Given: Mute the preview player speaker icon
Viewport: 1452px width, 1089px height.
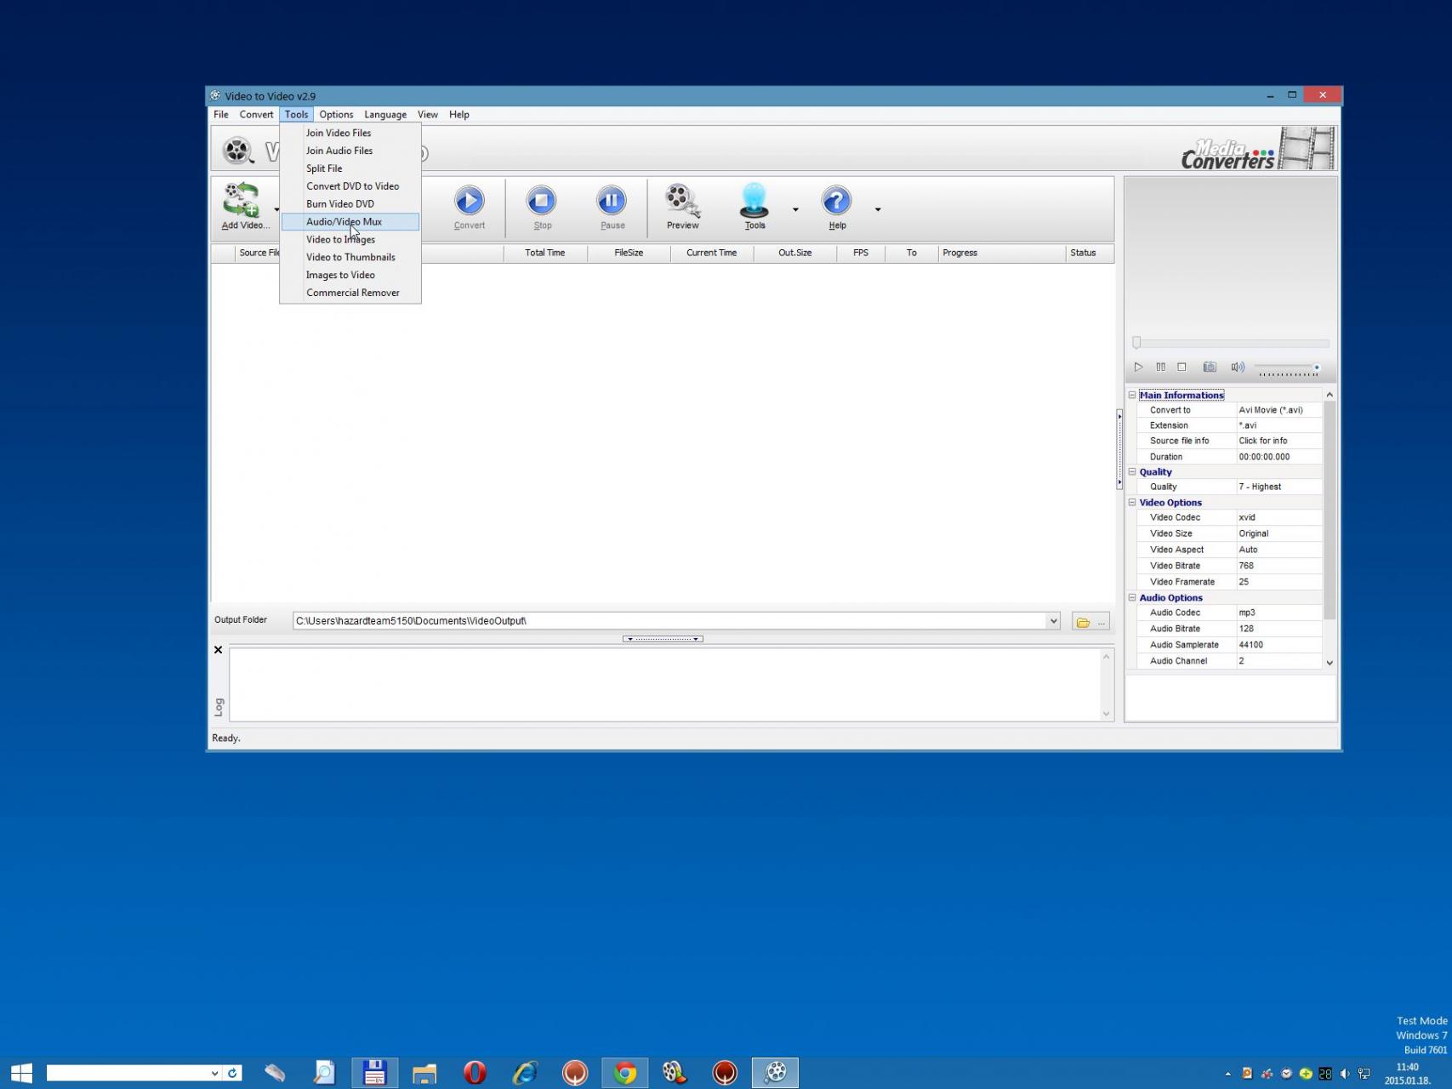Looking at the screenshot, I should click(x=1237, y=367).
